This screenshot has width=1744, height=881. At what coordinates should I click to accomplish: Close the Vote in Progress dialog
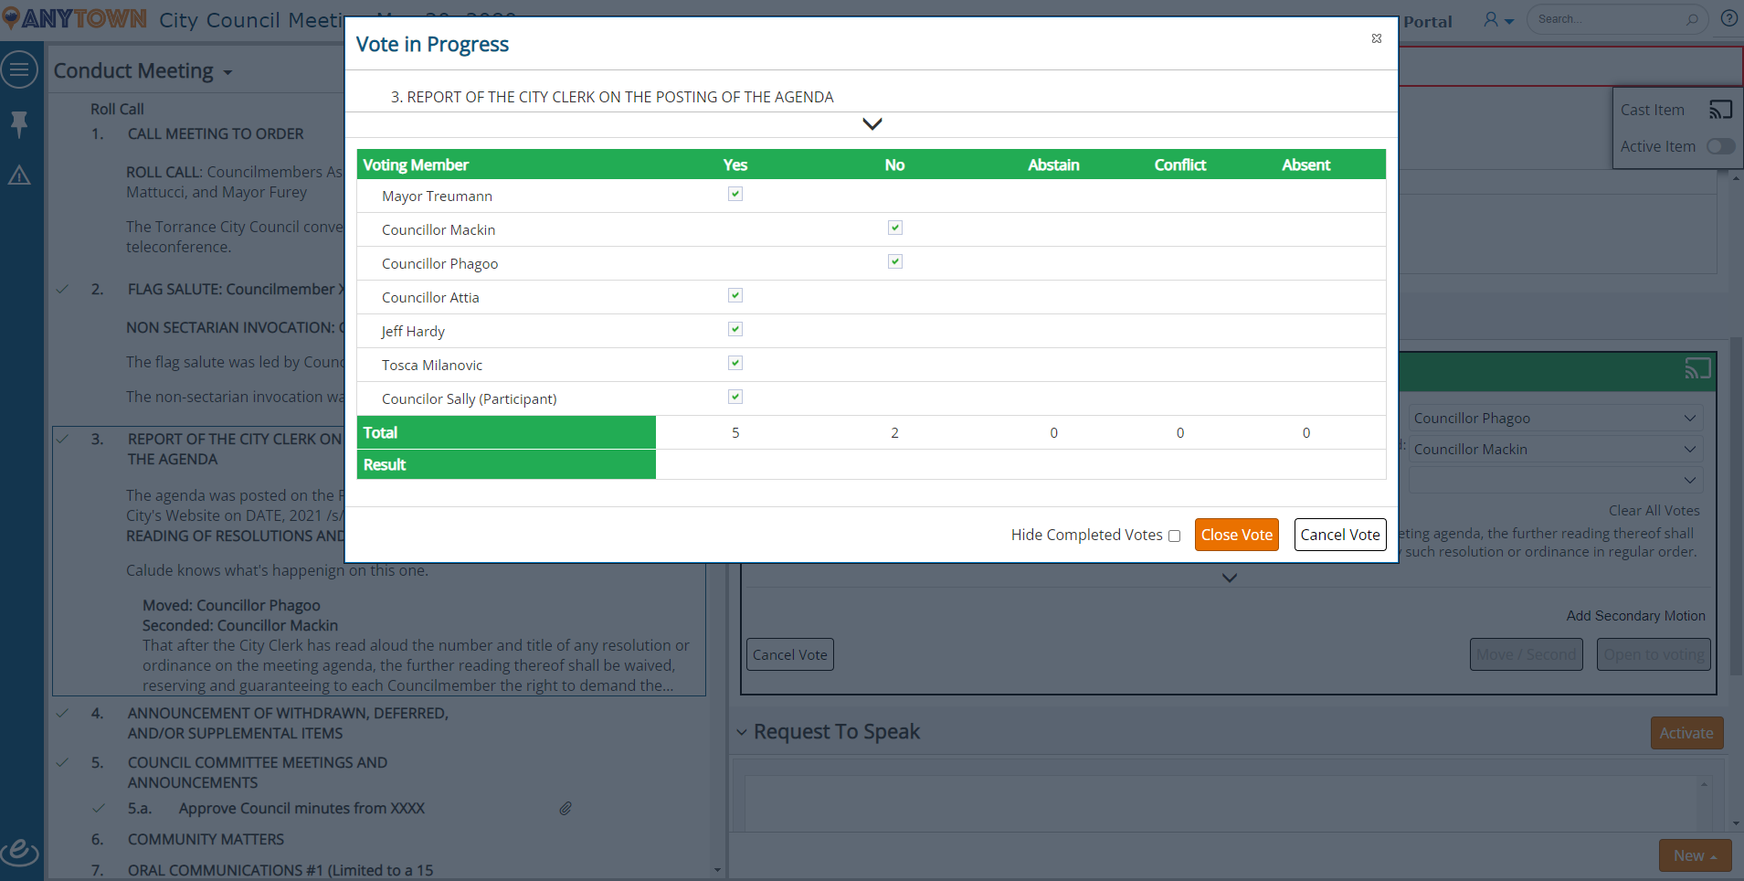coord(1377,38)
